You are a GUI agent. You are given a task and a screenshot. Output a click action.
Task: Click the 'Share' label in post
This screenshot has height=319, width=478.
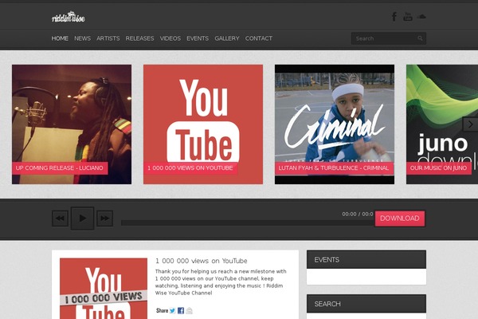[162, 310]
